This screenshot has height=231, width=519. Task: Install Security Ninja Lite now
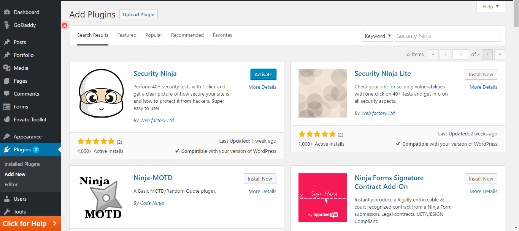click(481, 74)
